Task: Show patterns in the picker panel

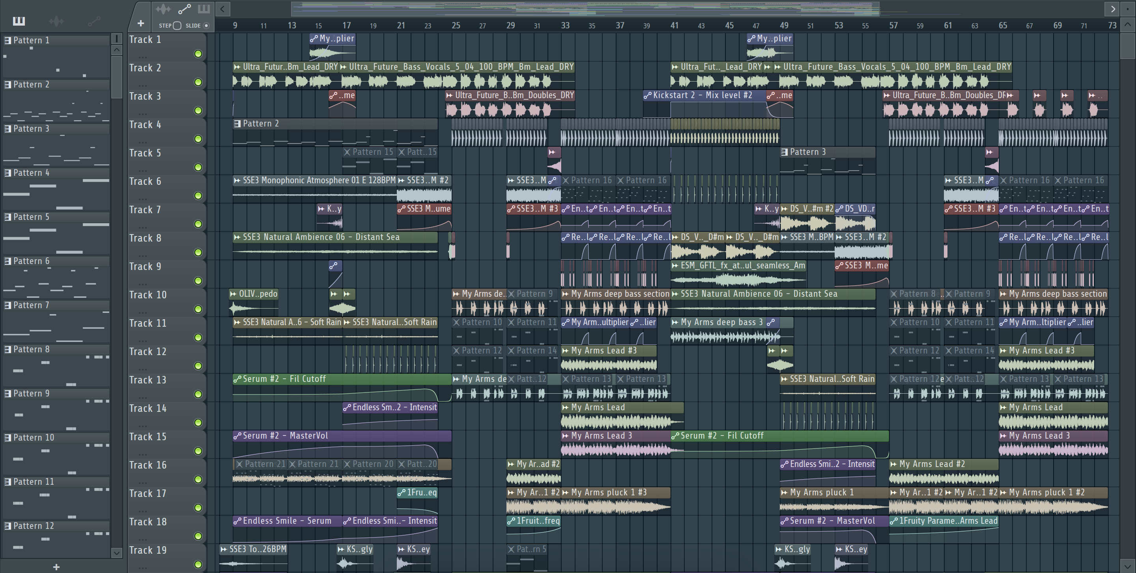Action: click(x=19, y=21)
